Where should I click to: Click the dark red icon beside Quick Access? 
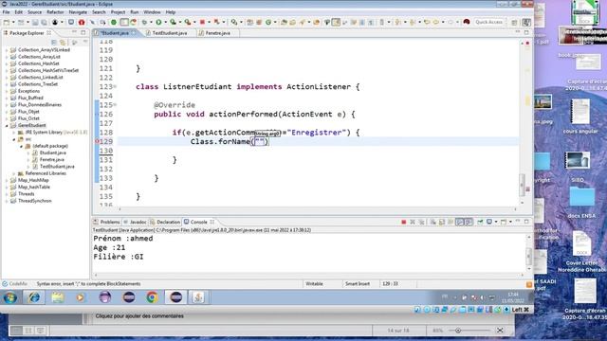(x=467, y=22)
